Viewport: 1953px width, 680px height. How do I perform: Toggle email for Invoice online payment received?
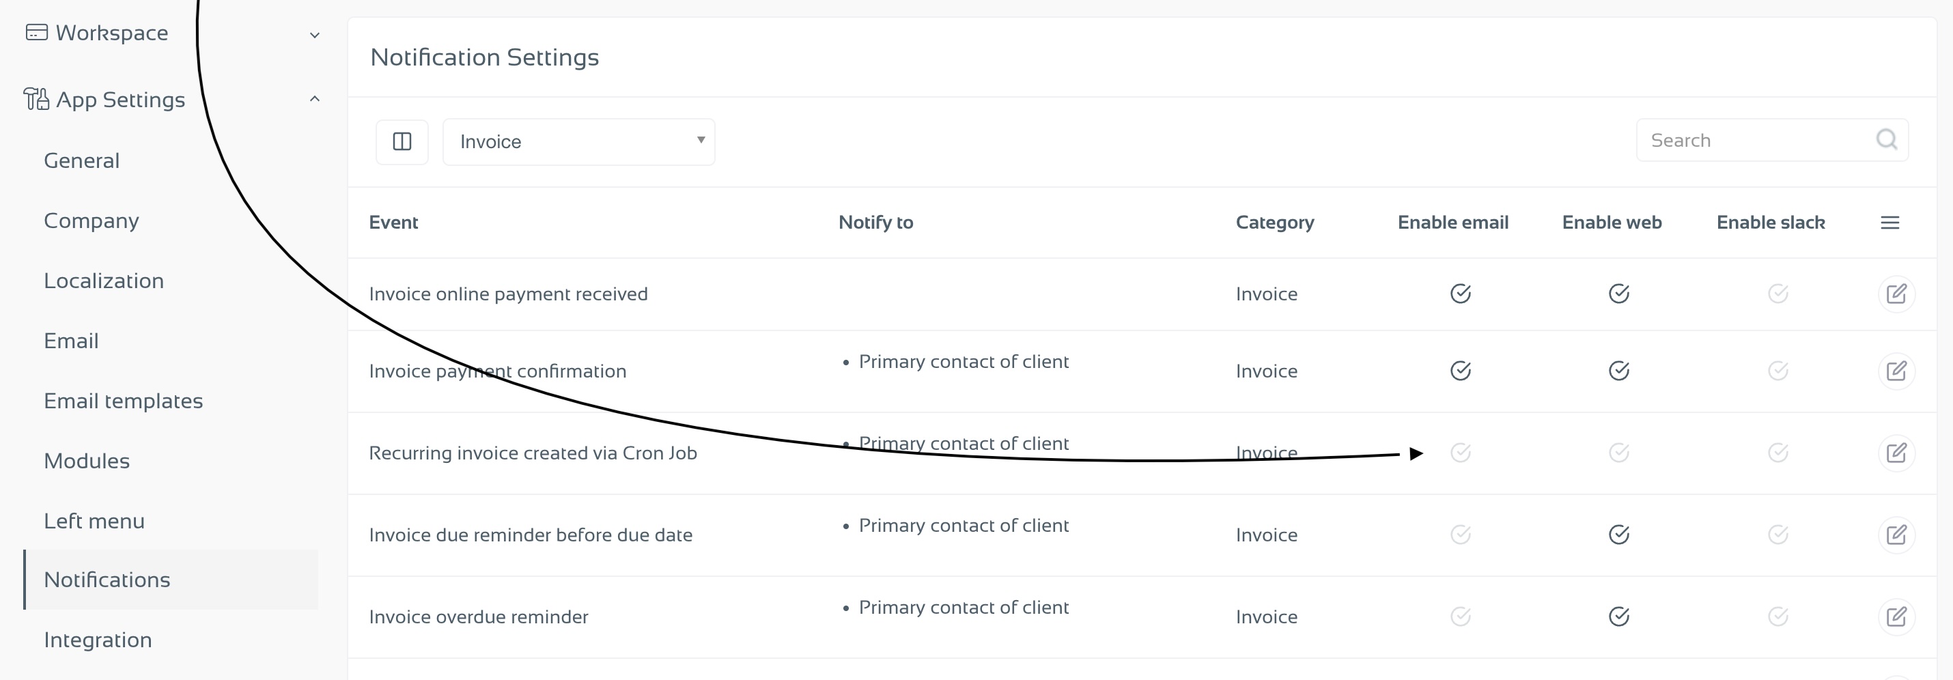(1460, 294)
